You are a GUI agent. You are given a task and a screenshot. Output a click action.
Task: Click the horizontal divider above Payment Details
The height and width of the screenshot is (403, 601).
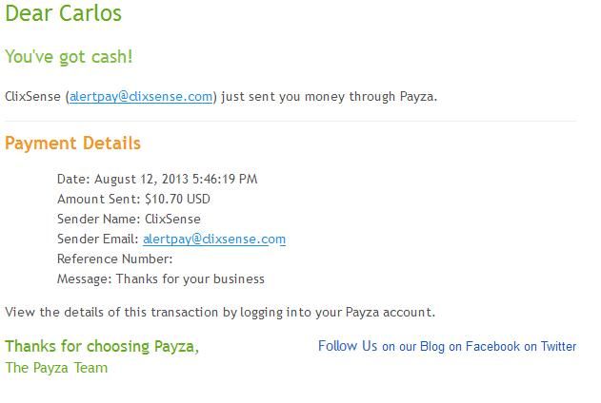click(290, 122)
